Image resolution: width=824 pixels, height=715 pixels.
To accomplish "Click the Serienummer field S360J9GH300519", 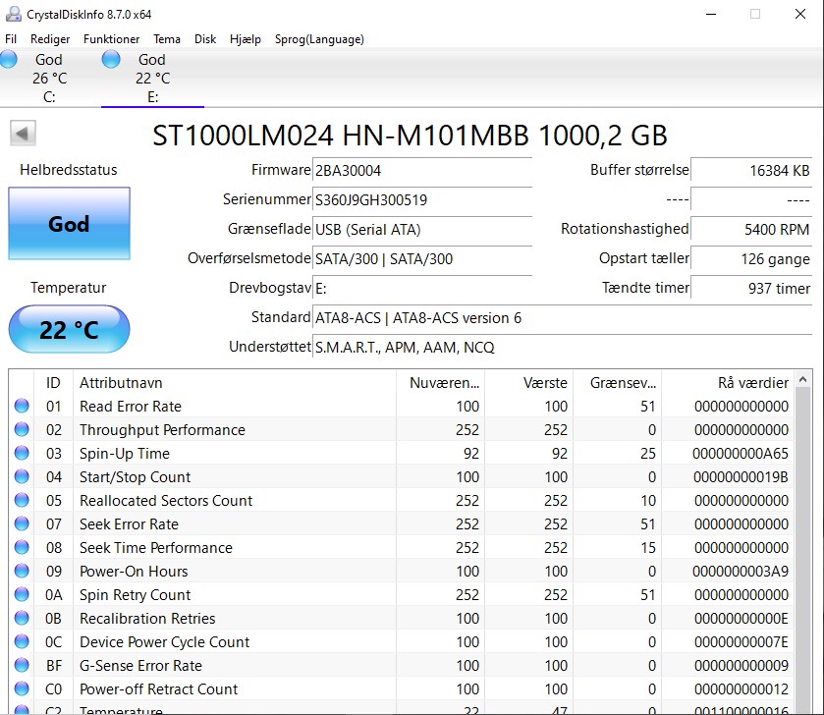I will click(x=422, y=200).
